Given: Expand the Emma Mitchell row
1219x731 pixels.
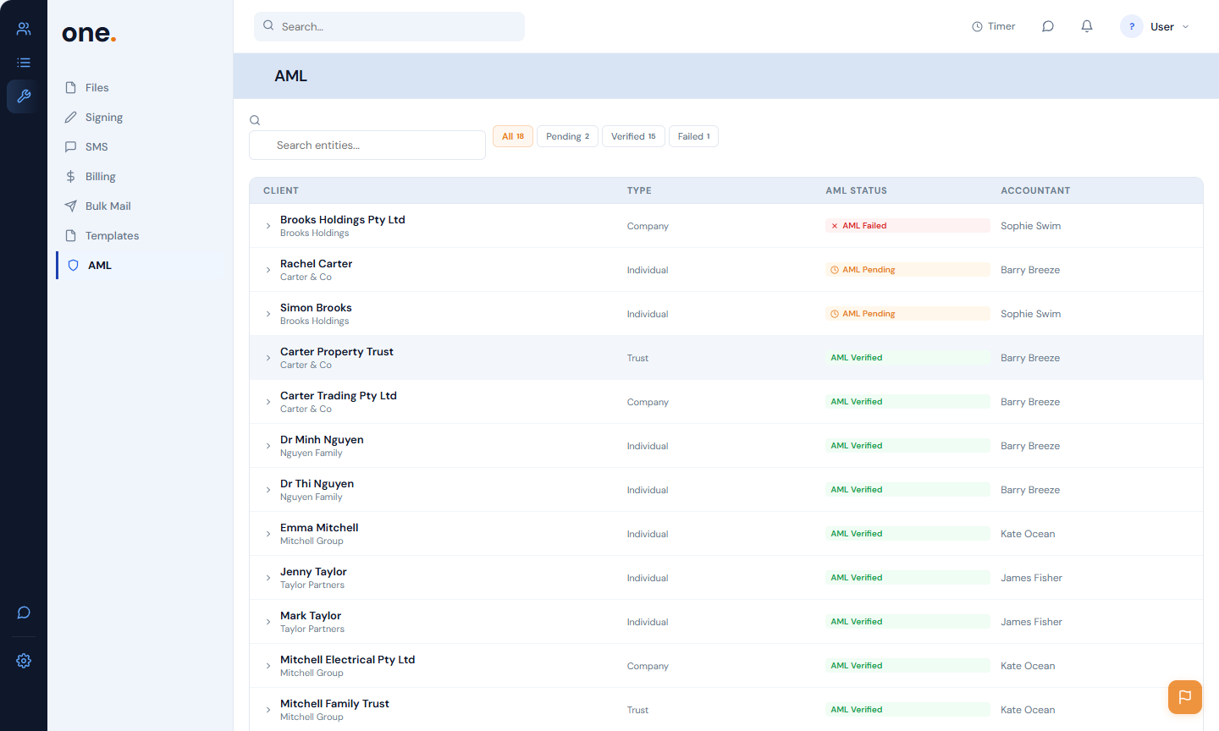Looking at the screenshot, I should pyautogui.click(x=268, y=534).
